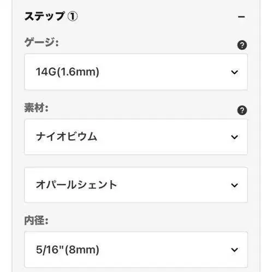This screenshot has height=272, width=272.
Task: Click the 素材: label
Action: pos(36,108)
